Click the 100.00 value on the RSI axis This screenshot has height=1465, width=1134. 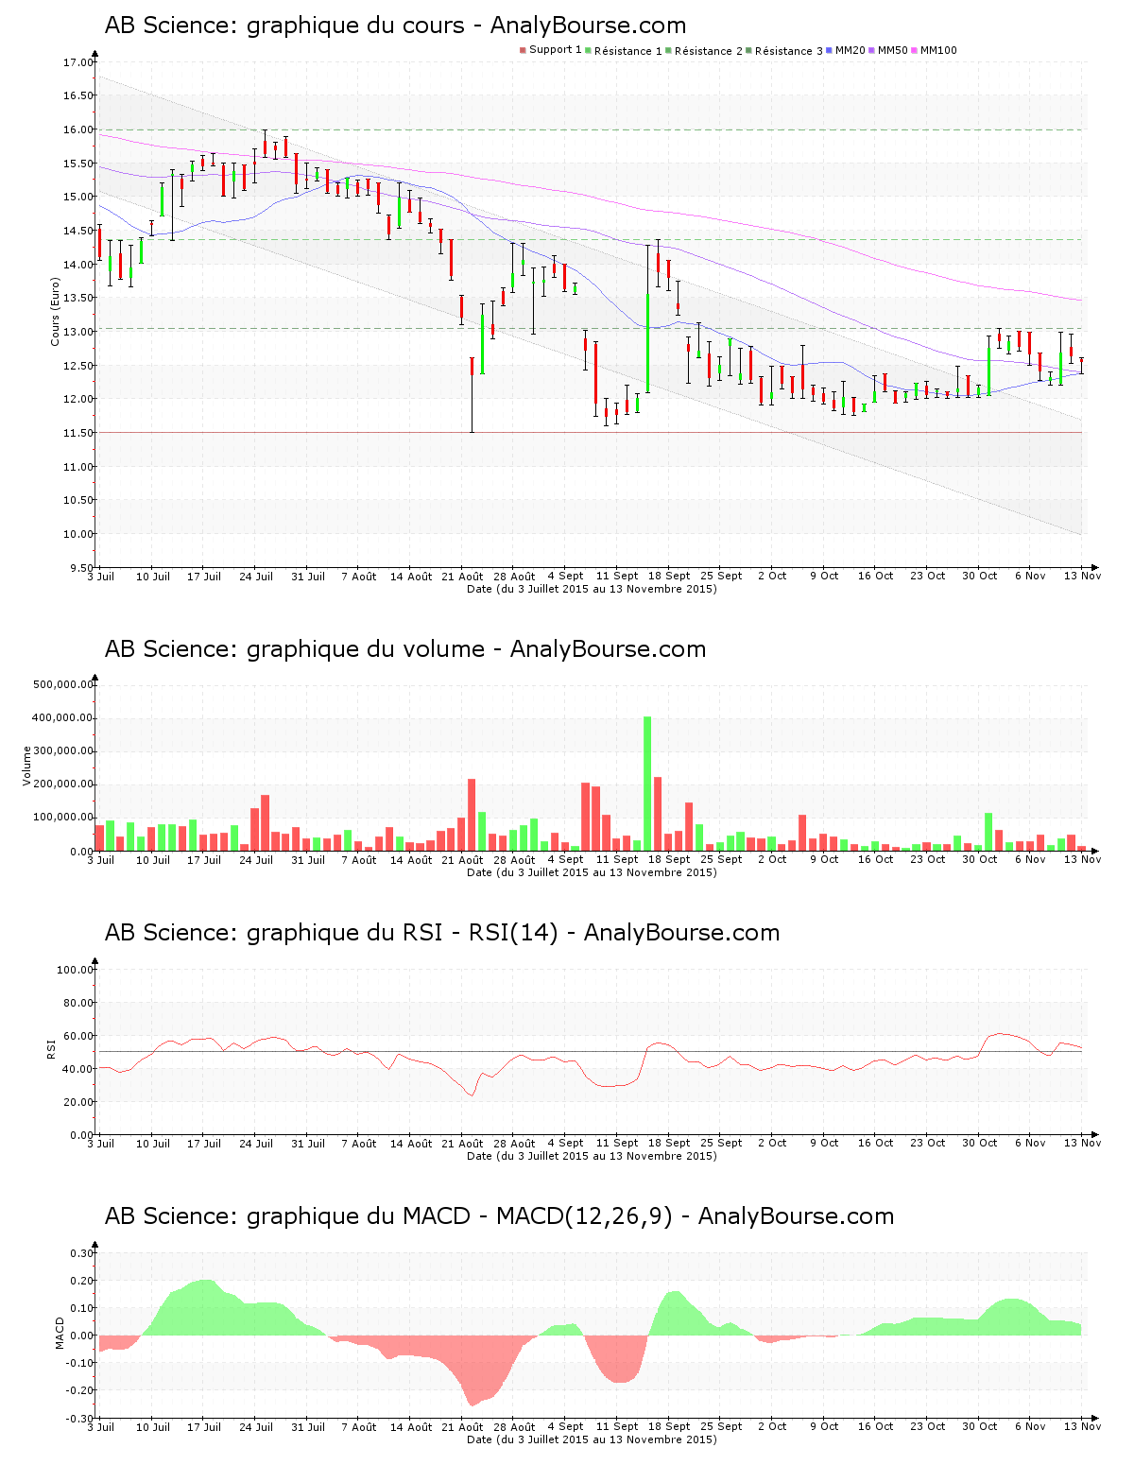(x=76, y=970)
